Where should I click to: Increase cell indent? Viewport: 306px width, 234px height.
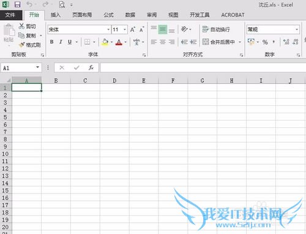click(193, 42)
